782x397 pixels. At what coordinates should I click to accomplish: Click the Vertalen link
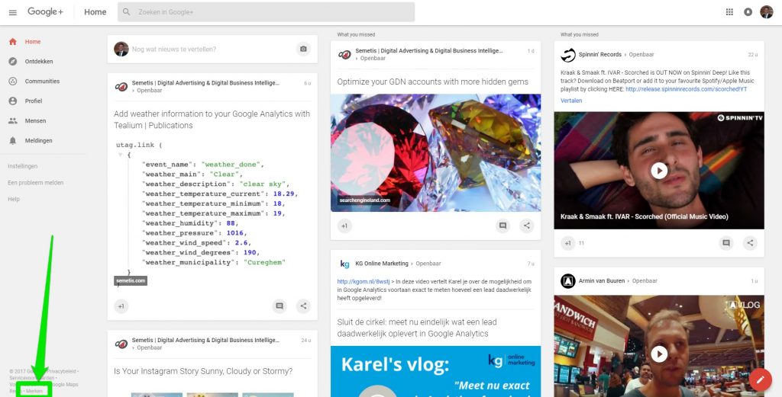tap(571, 101)
